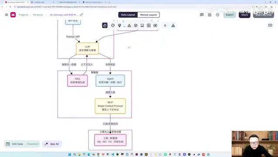278x157 pixels.
Task: Open Visual Studio Code from the taskbar
Action: [x=113, y=154]
